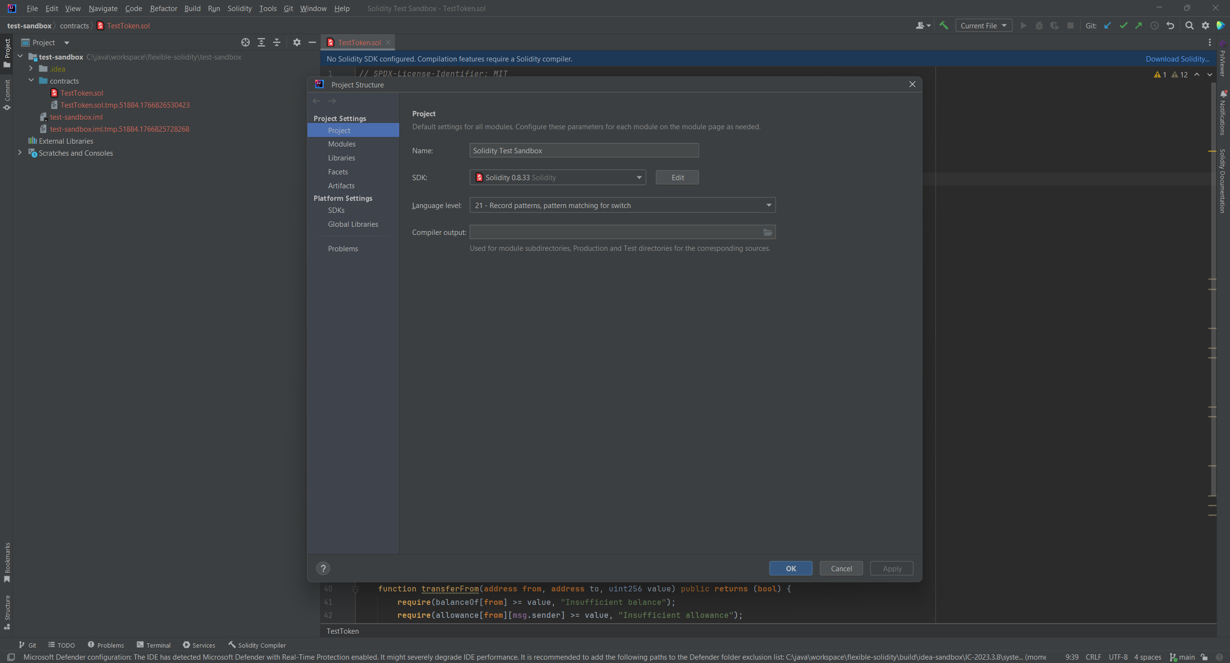This screenshot has height=663, width=1230.
Task: Open the Structure tool window
Action: click(x=7, y=613)
